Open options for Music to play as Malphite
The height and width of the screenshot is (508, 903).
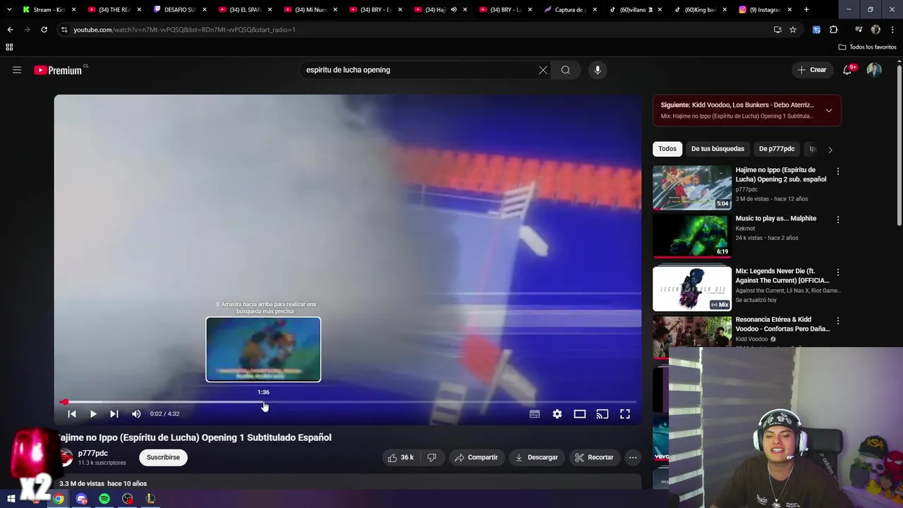click(838, 219)
